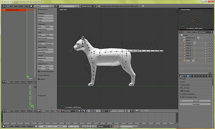The width and height of the screenshot is (215, 129).
Task: Open the File menu
Action: click(x=11, y=6)
